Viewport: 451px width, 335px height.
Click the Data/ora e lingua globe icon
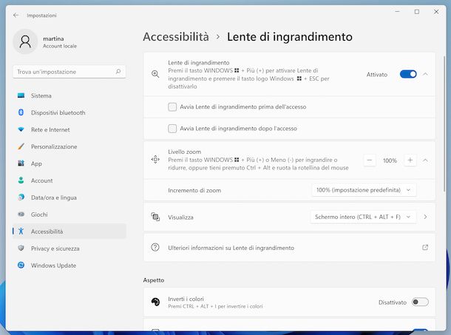21,197
